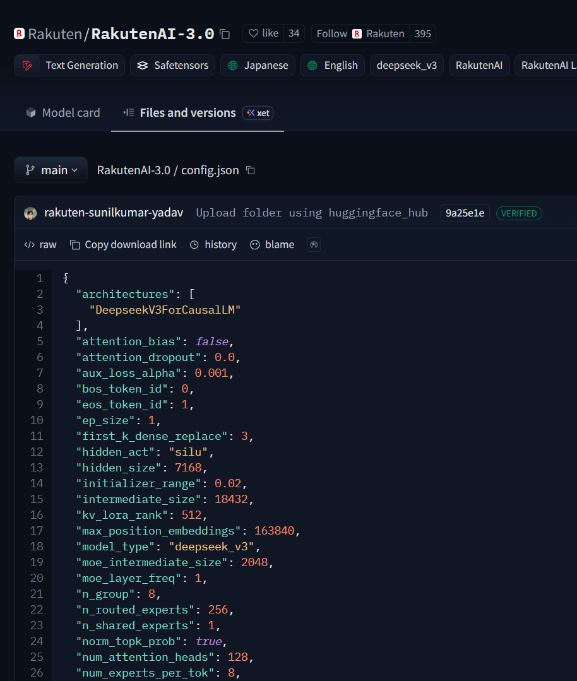The height and width of the screenshot is (681, 577).
Task: Click the config.json breadcrumb file name
Action: click(x=210, y=170)
